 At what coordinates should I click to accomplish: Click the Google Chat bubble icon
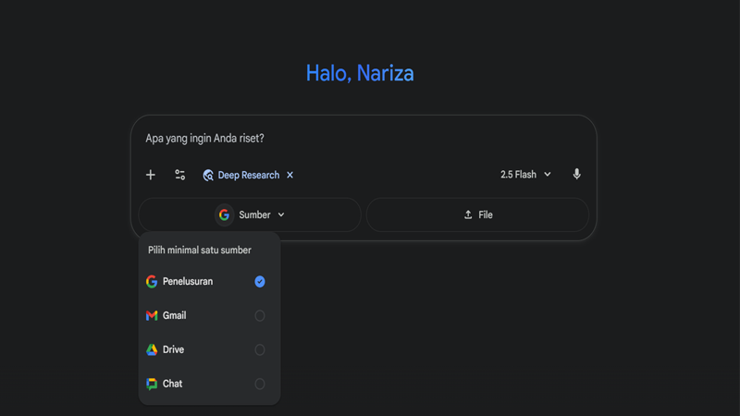tap(152, 384)
